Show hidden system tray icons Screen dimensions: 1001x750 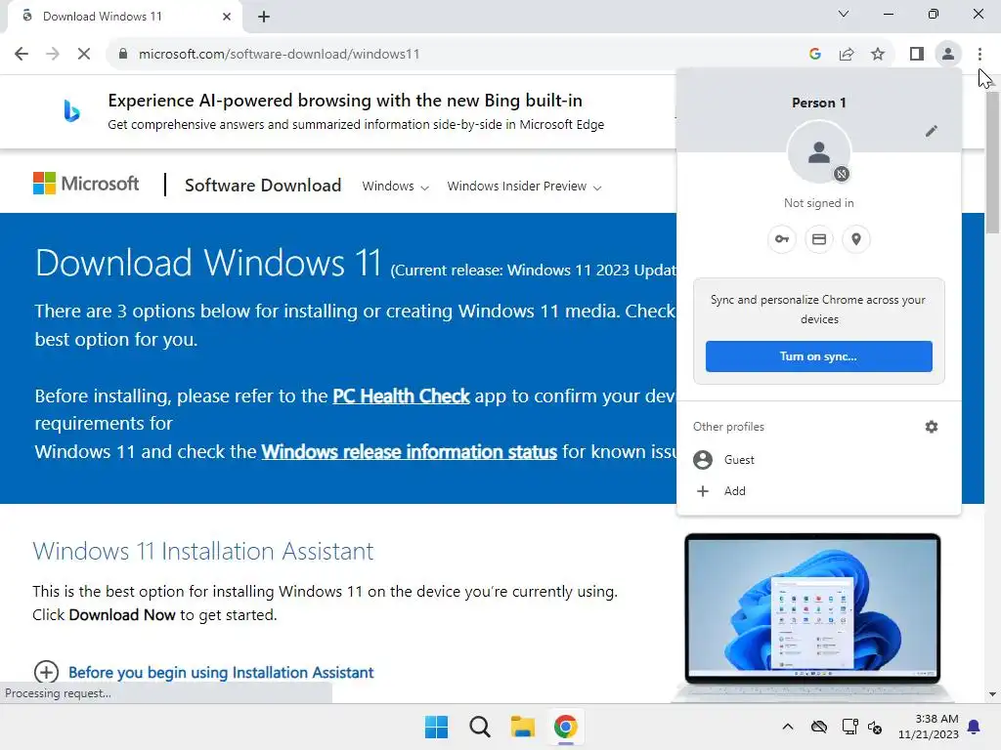788,727
